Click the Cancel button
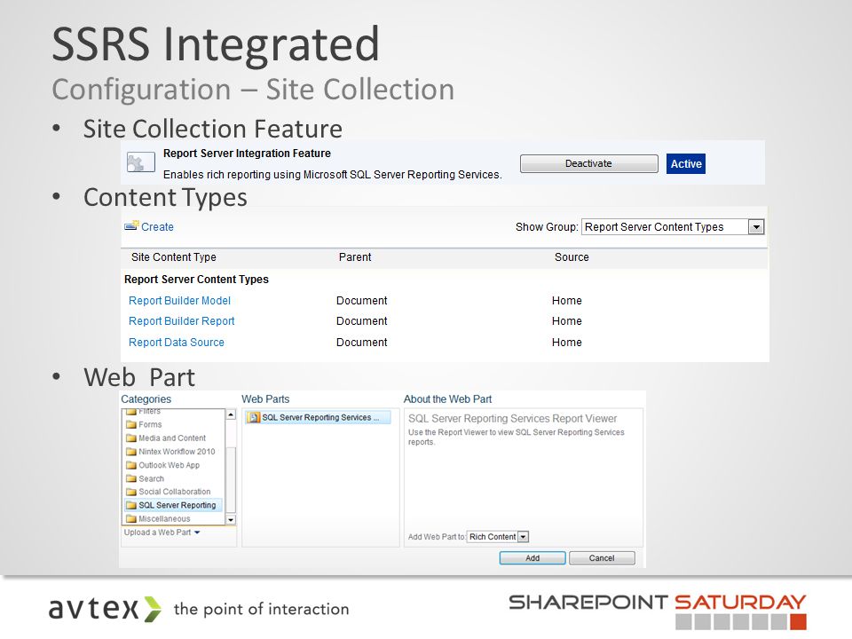The height and width of the screenshot is (639, 852). [602, 558]
